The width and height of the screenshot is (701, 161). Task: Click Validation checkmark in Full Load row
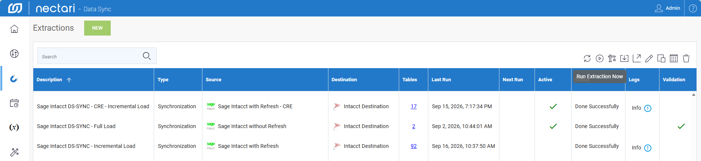681,126
